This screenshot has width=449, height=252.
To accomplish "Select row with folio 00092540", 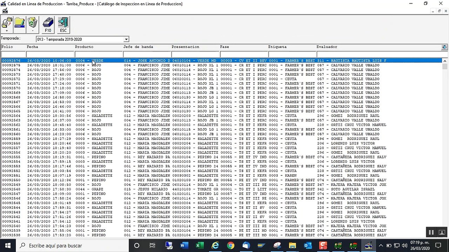I will [x=221, y=226].
